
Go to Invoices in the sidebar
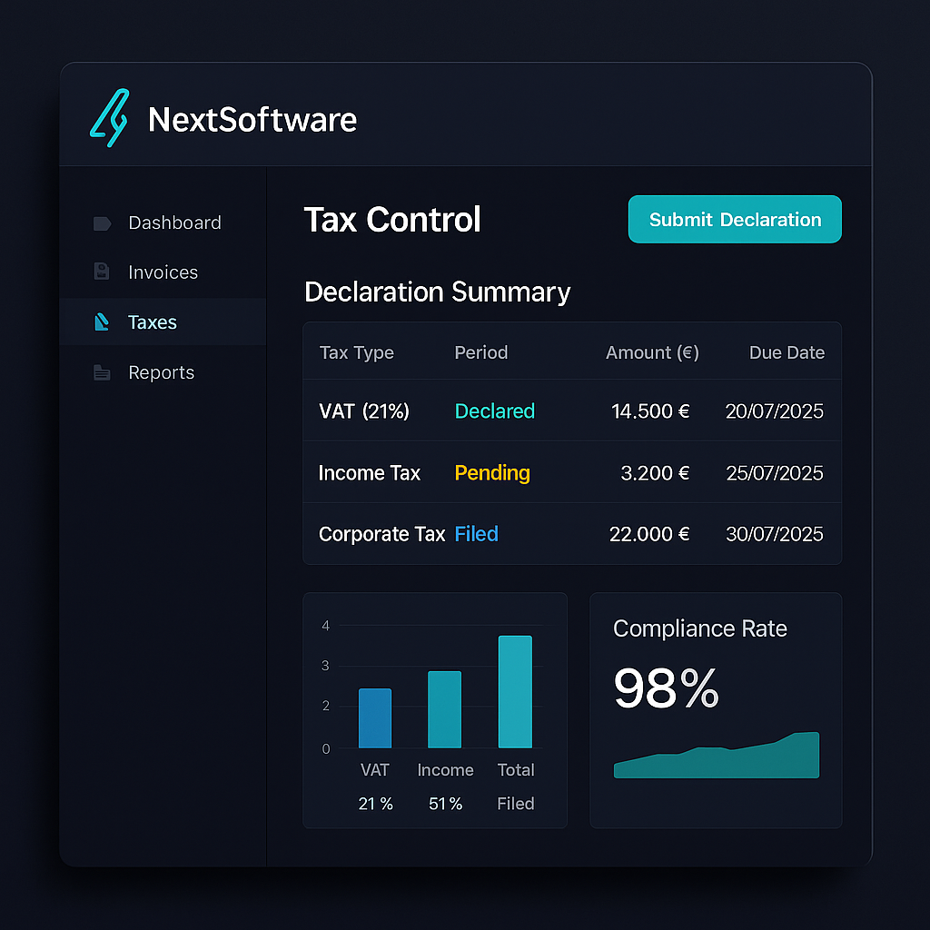coord(163,272)
